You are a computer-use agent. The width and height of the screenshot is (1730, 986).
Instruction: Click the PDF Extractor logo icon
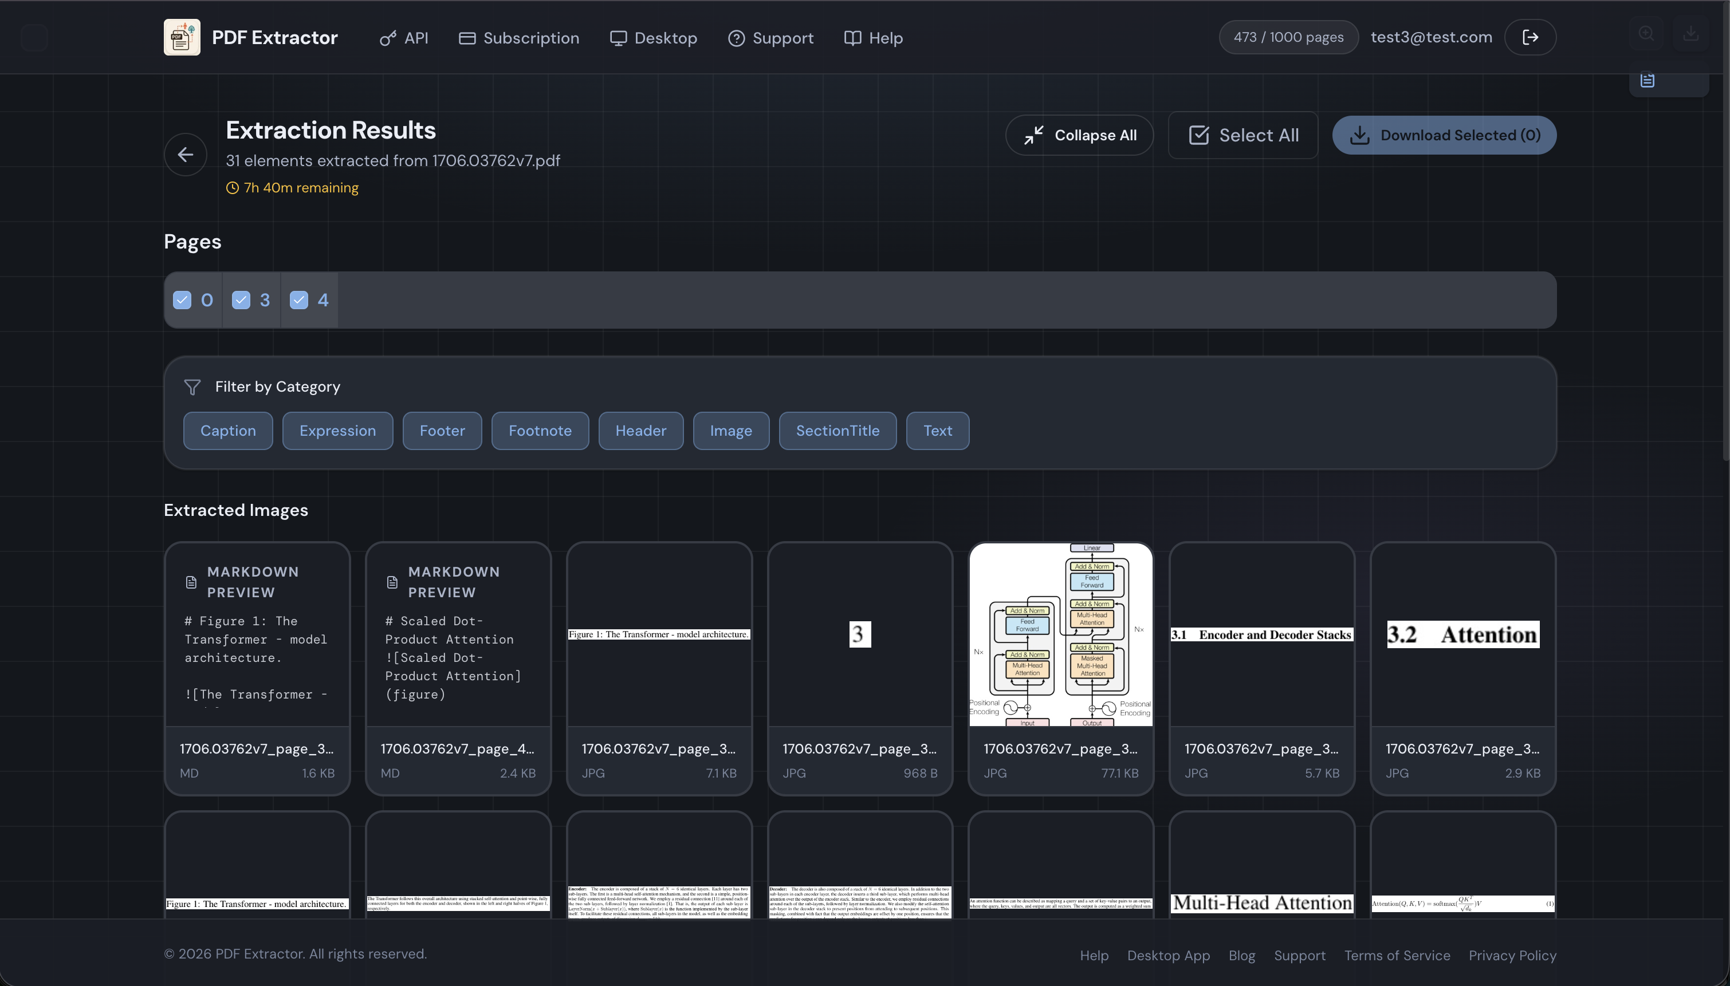point(182,37)
